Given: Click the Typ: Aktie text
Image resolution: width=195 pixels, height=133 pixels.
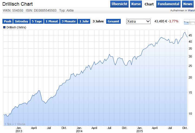Looking at the screenshot, I should point(66,11).
